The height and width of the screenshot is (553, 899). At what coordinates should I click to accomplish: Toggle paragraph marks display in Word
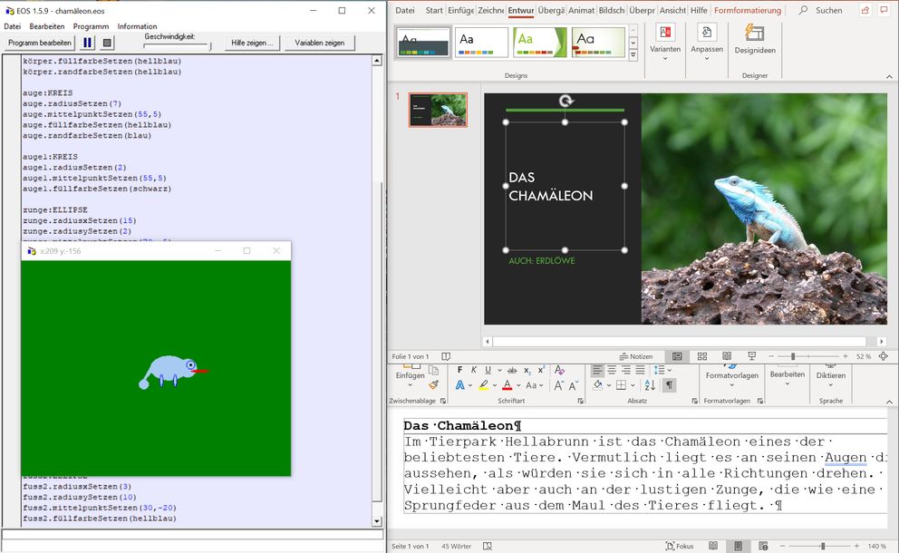(x=669, y=385)
